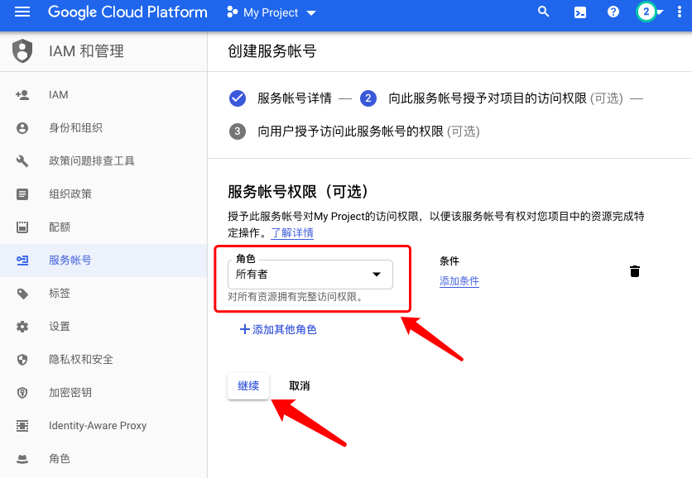The height and width of the screenshot is (478, 692).
Task: Open the 了解详情 link
Action: 292,233
